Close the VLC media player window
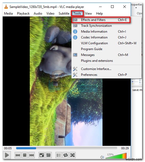The height and width of the screenshot is (162, 145). click(x=125, y=7)
